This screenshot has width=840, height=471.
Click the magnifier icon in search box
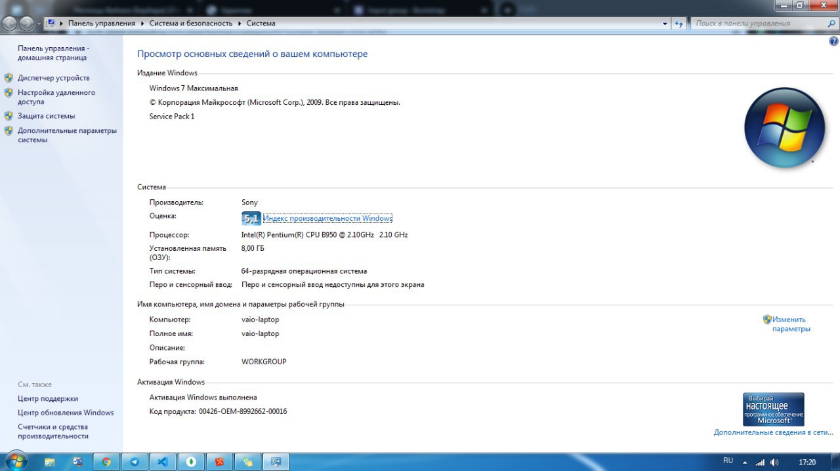point(831,23)
